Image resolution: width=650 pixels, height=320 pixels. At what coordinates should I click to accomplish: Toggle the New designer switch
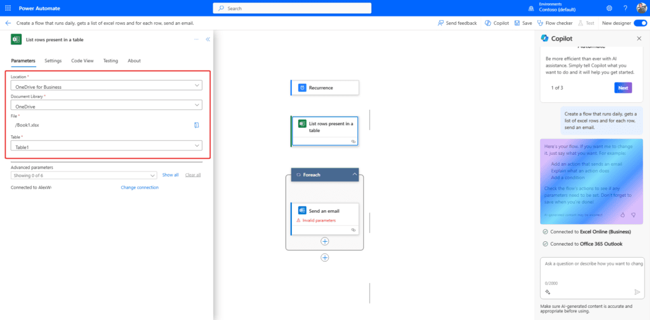point(640,23)
